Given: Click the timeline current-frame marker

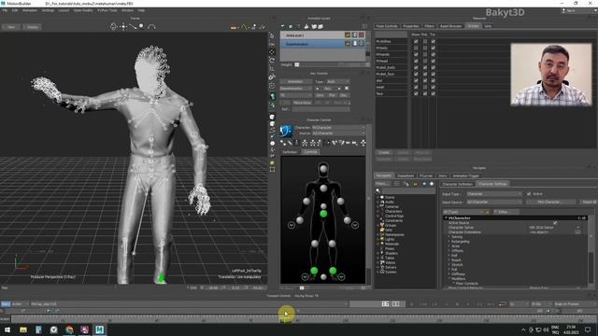Looking at the screenshot, I should click(x=285, y=320).
